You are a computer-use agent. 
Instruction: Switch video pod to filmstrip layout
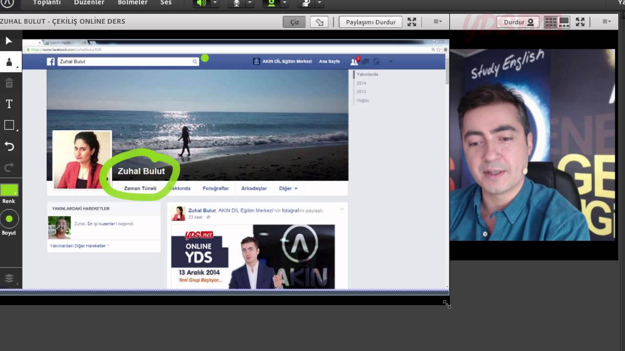(x=564, y=22)
